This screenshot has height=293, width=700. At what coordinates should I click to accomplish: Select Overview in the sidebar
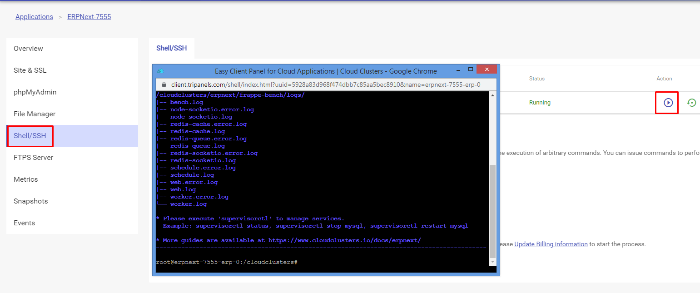point(72,49)
